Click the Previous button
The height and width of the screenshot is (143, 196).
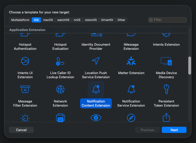(147, 130)
